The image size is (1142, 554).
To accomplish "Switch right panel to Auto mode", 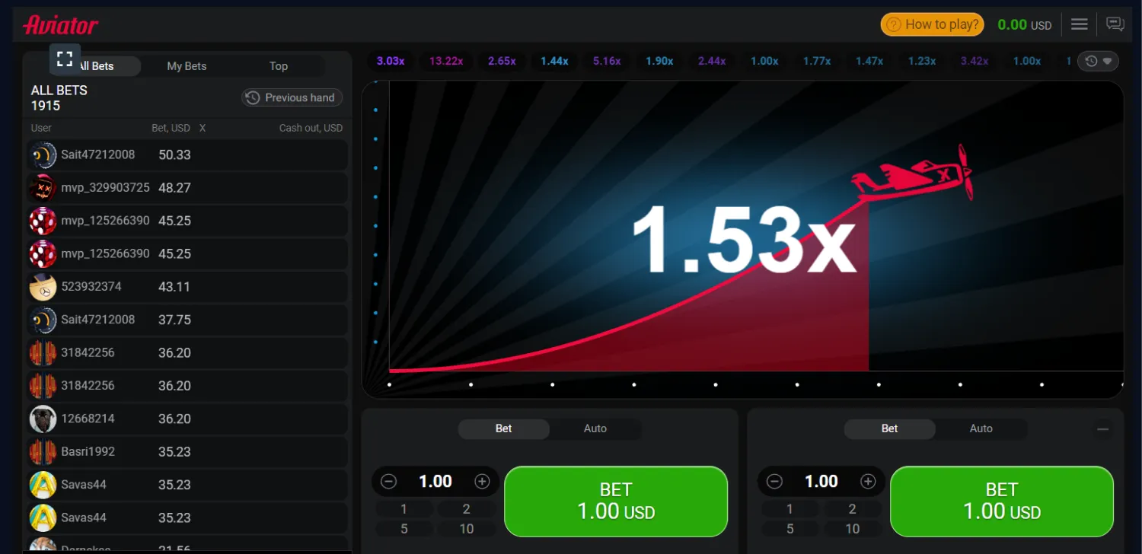I will 981,429.
